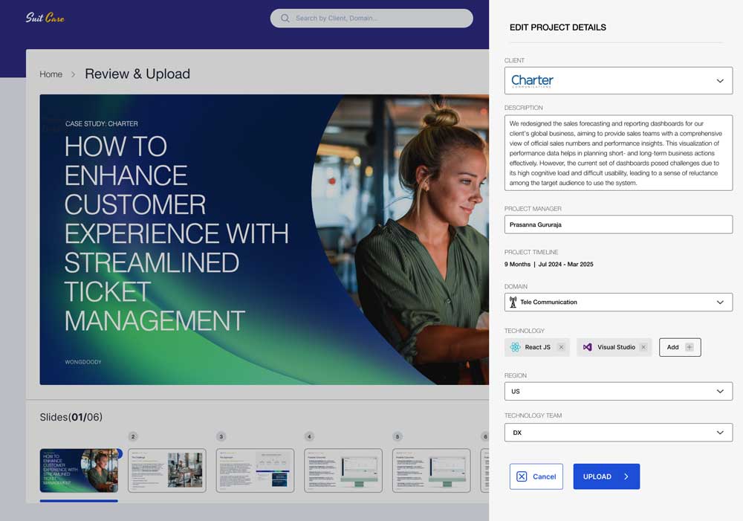Viewport: 743px width, 521px height.
Task: Open the Region dropdown showing US
Action: (x=618, y=392)
